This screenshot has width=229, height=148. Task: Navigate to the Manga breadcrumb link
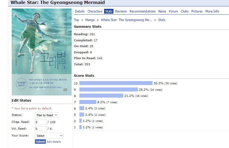click(x=90, y=20)
